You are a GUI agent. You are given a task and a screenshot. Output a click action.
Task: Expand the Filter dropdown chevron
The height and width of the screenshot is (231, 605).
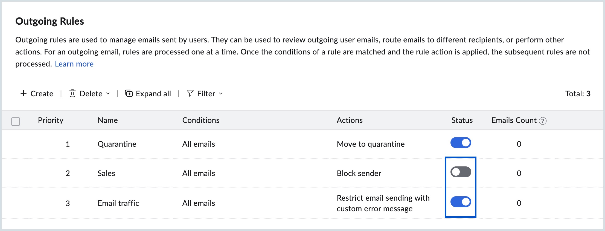coord(221,94)
